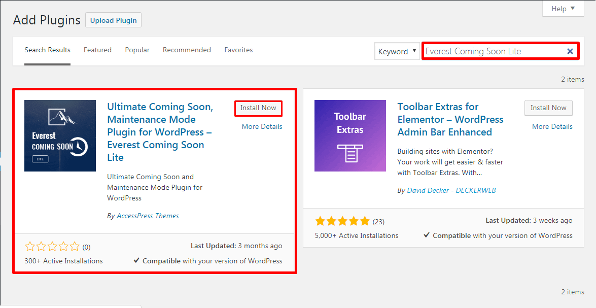The width and height of the screenshot is (596, 308).
Task: Clear the plugin search with the X icon
Action: [570, 51]
